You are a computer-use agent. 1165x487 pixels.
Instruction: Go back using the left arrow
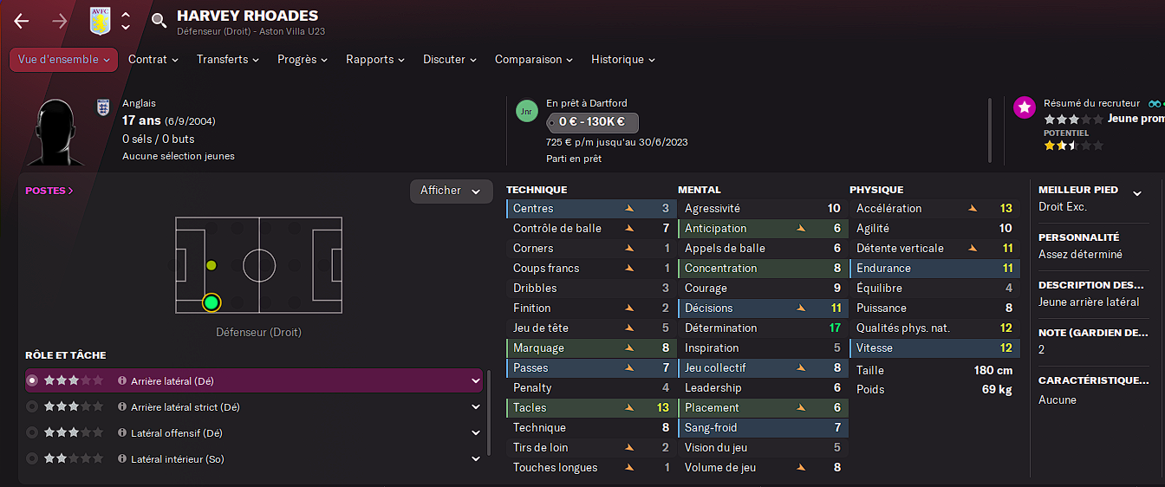click(22, 22)
